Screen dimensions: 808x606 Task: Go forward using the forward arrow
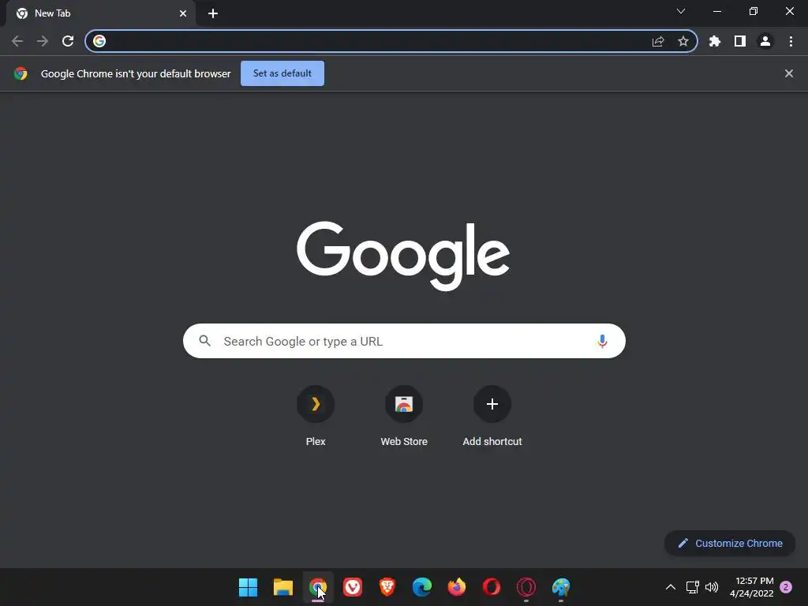click(43, 41)
